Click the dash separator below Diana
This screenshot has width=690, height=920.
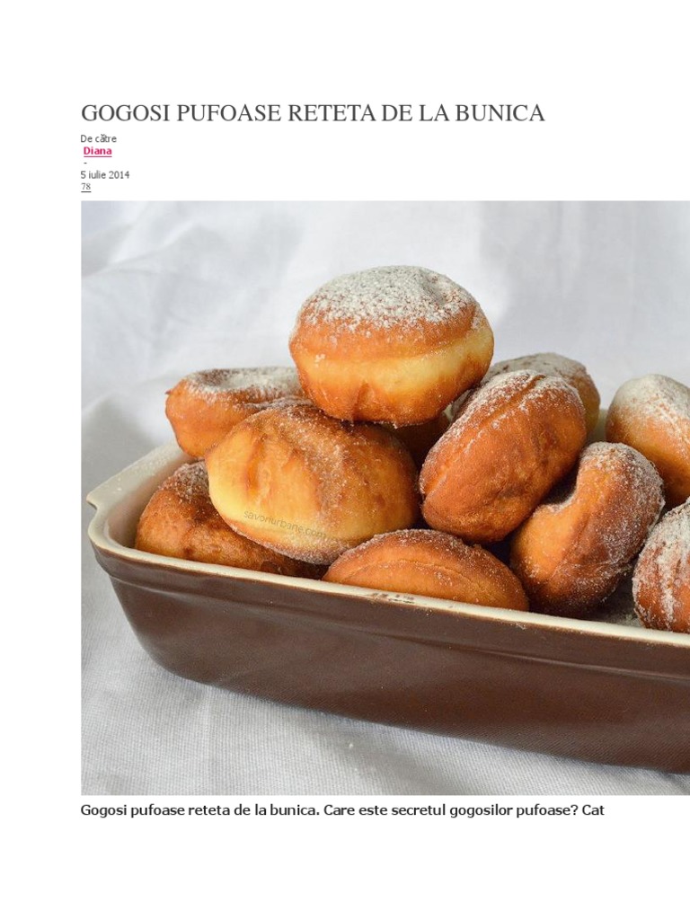(x=85, y=164)
